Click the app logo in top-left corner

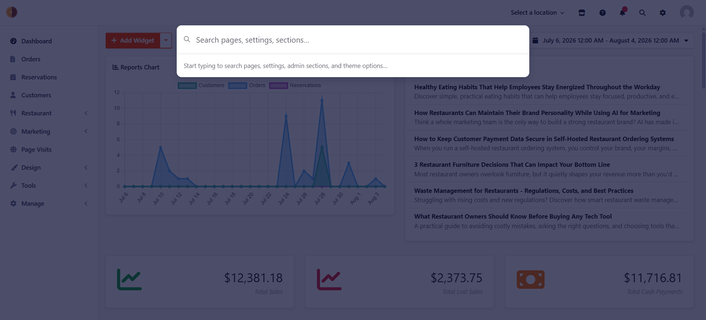(x=12, y=12)
